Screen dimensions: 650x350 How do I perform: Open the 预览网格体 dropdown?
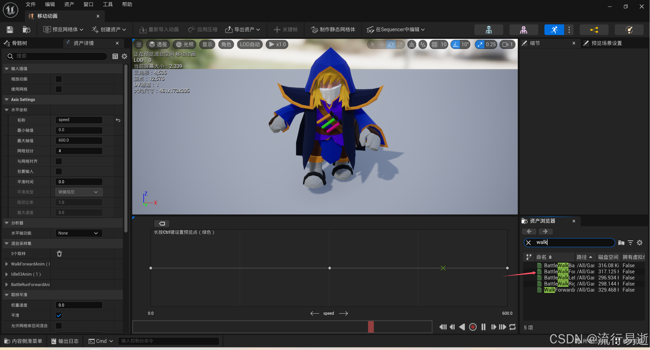[x=63, y=30]
